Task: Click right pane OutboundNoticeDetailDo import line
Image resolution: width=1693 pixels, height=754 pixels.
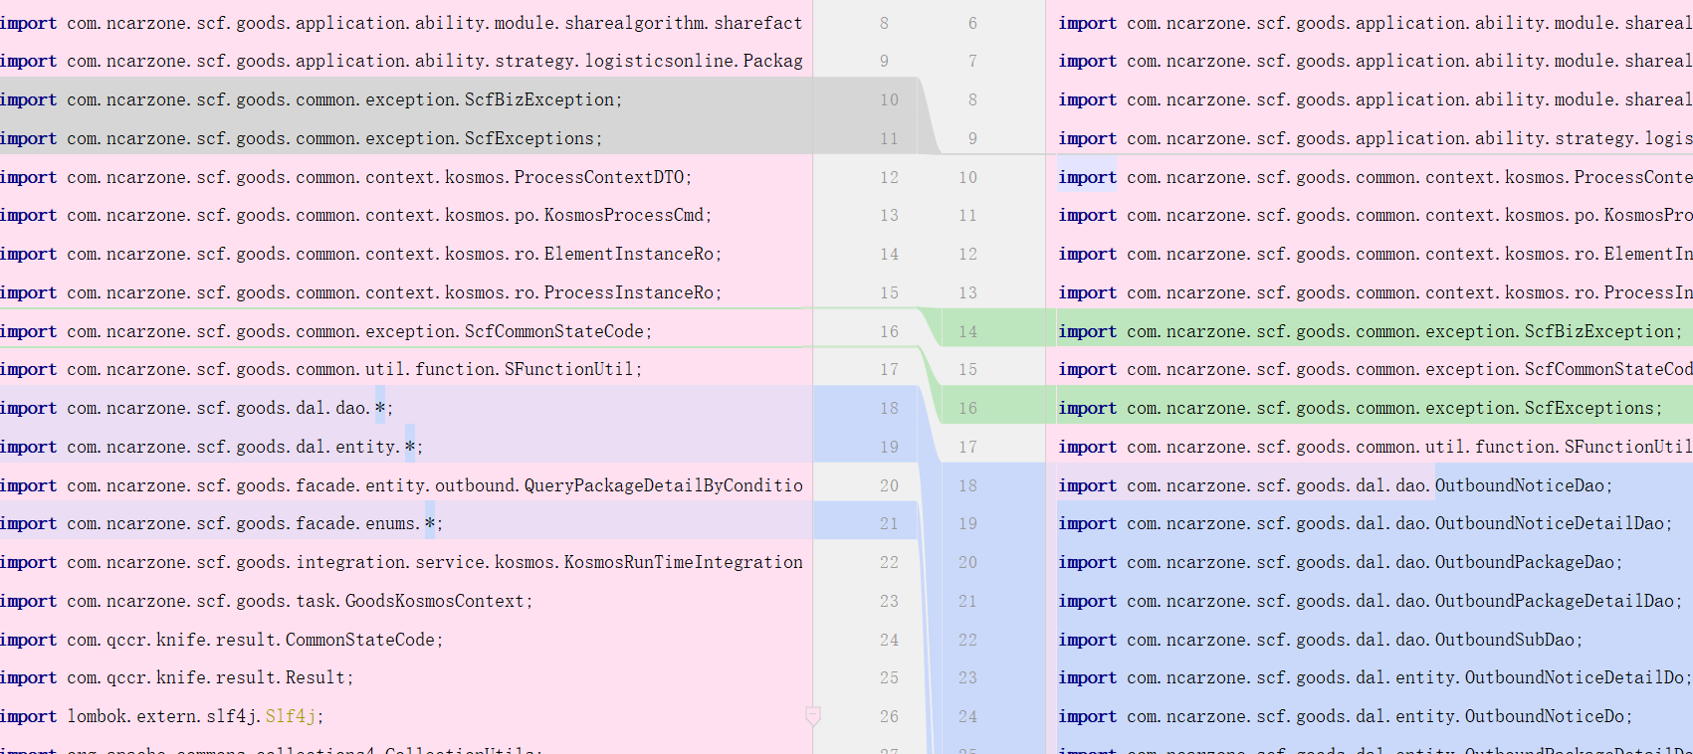Action: tap(1375, 677)
